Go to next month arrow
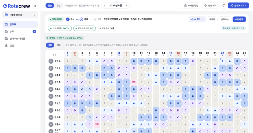This screenshot has height=133, width=253. click(x=126, y=5)
